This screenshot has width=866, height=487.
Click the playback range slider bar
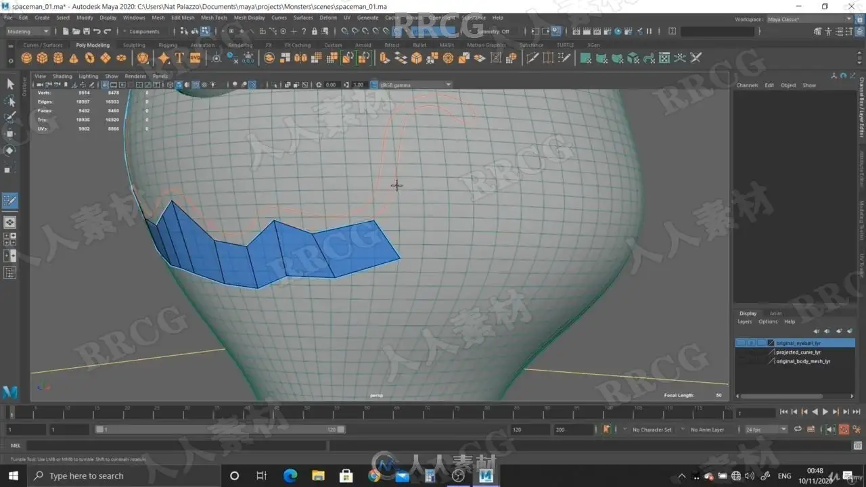pos(220,430)
